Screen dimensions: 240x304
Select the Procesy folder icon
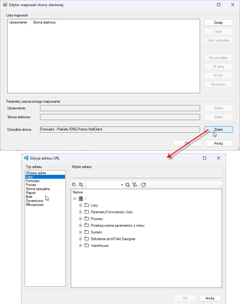tap(87, 218)
